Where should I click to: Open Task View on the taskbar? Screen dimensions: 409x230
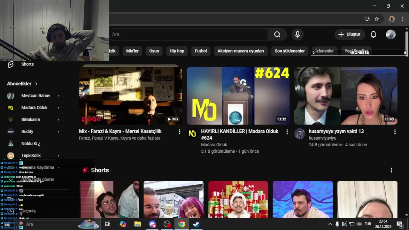(108, 224)
